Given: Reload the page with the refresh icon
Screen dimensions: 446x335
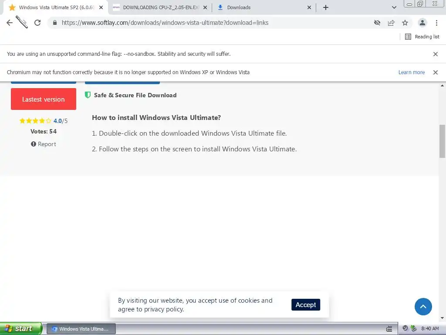Looking at the screenshot, I should coord(37,23).
